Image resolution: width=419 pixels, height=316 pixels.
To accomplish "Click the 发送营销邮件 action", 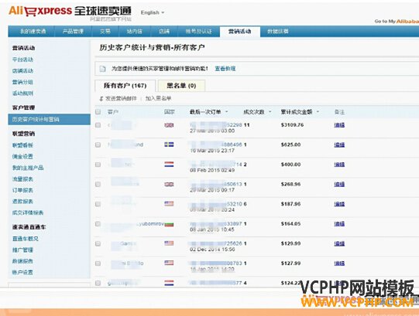I will (x=121, y=98).
